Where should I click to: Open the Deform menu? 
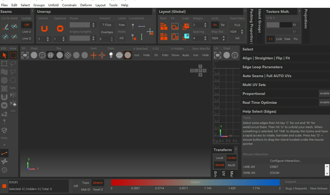point(86,5)
